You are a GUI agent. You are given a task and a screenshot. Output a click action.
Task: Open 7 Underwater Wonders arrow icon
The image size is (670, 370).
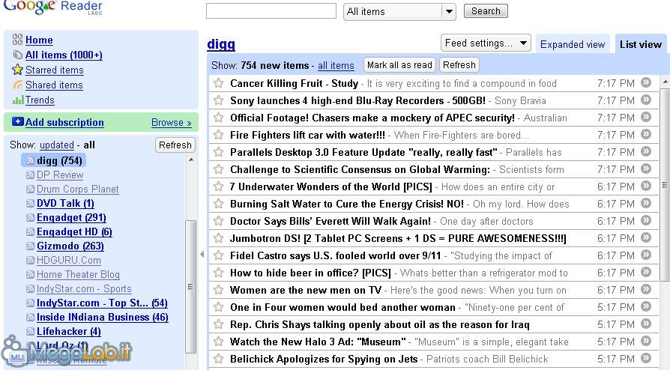click(646, 186)
